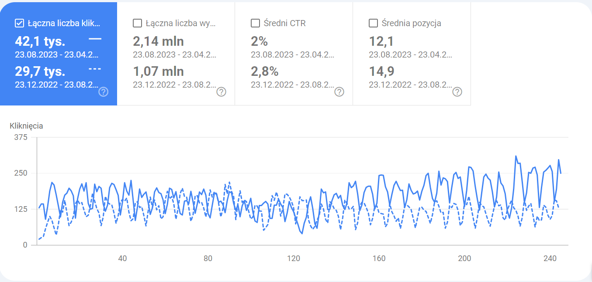Tick the Średni CTR checkbox

point(255,23)
